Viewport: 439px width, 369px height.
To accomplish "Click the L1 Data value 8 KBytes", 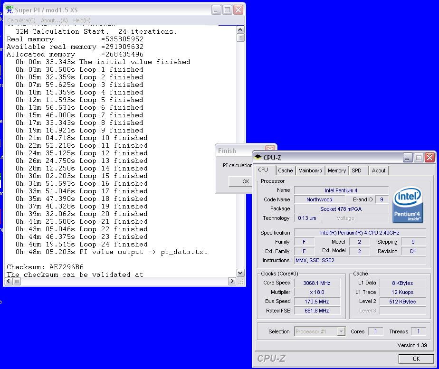I will (x=402, y=283).
